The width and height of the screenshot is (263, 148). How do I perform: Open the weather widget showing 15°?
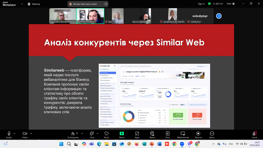[x=6, y=143]
